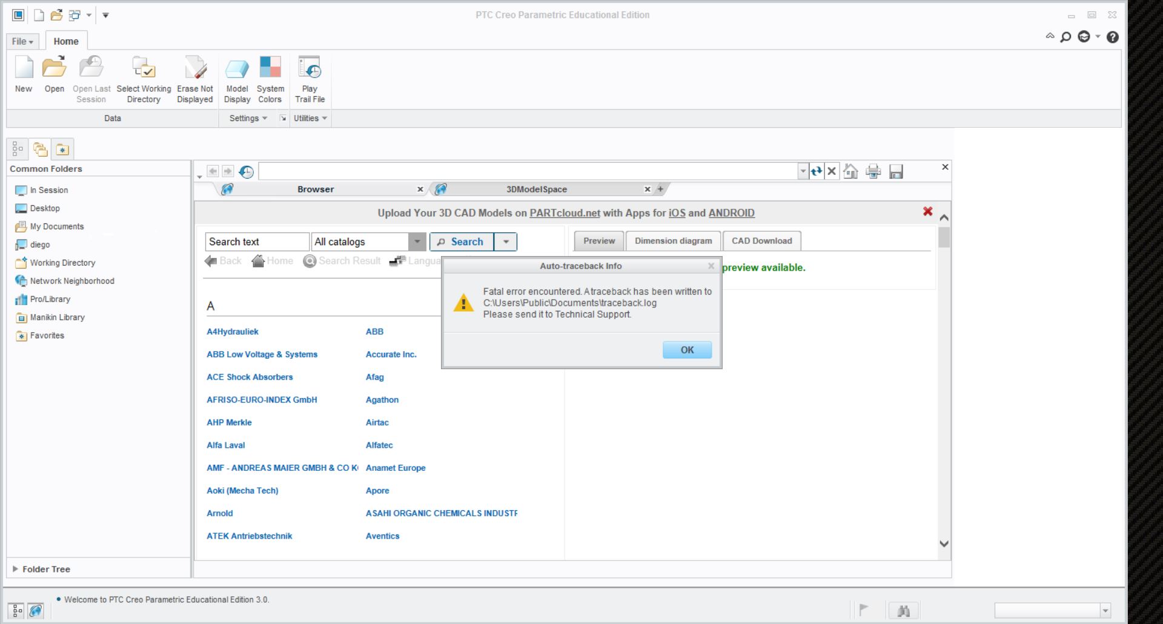Image resolution: width=1163 pixels, height=624 pixels.
Task: Select In Session folder
Action: (42, 190)
